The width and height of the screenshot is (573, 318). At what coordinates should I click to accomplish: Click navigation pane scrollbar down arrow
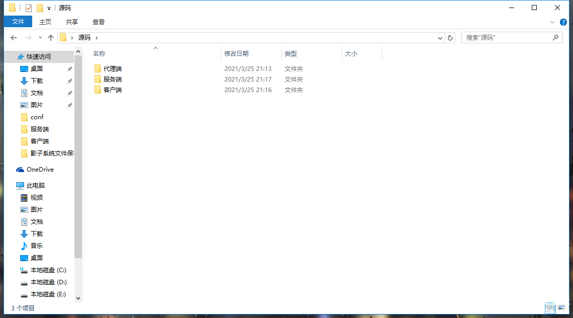point(78,298)
